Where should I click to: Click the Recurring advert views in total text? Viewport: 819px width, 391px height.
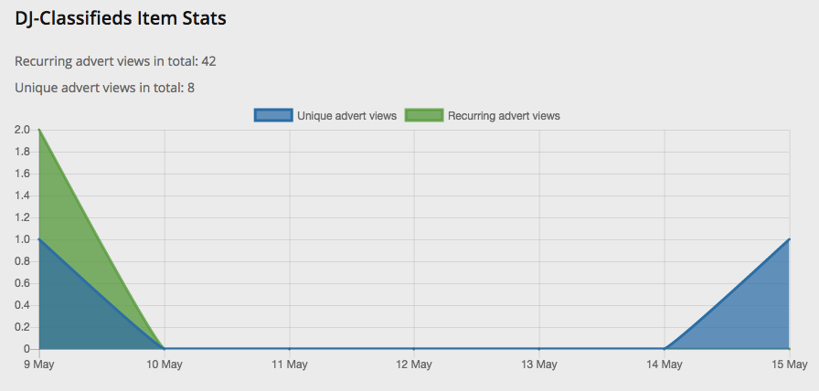pos(115,61)
